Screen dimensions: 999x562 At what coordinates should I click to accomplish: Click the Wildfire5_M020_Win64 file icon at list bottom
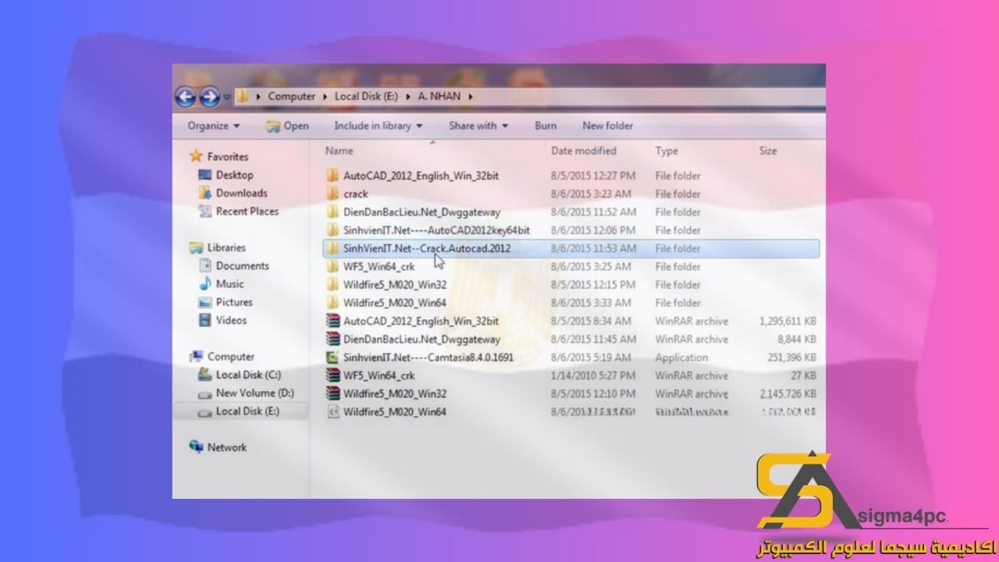pos(332,411)
